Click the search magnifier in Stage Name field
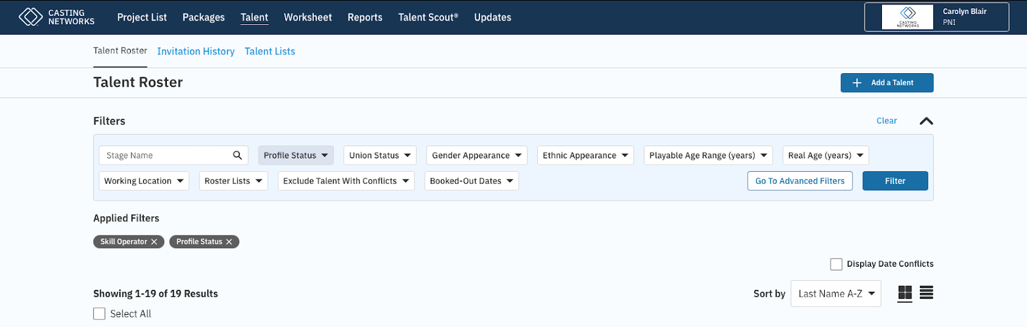 [237, 155]
